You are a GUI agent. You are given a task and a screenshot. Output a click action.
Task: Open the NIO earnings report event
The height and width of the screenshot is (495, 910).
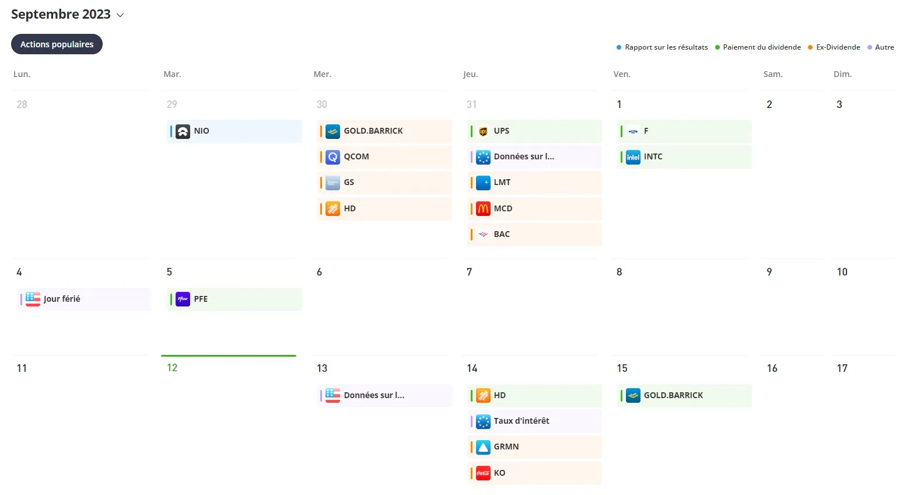point(235,131)
